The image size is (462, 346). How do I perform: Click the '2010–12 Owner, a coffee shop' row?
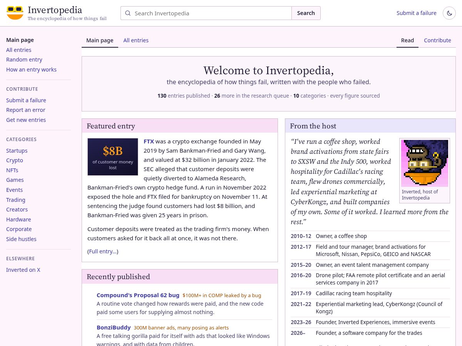370,236
